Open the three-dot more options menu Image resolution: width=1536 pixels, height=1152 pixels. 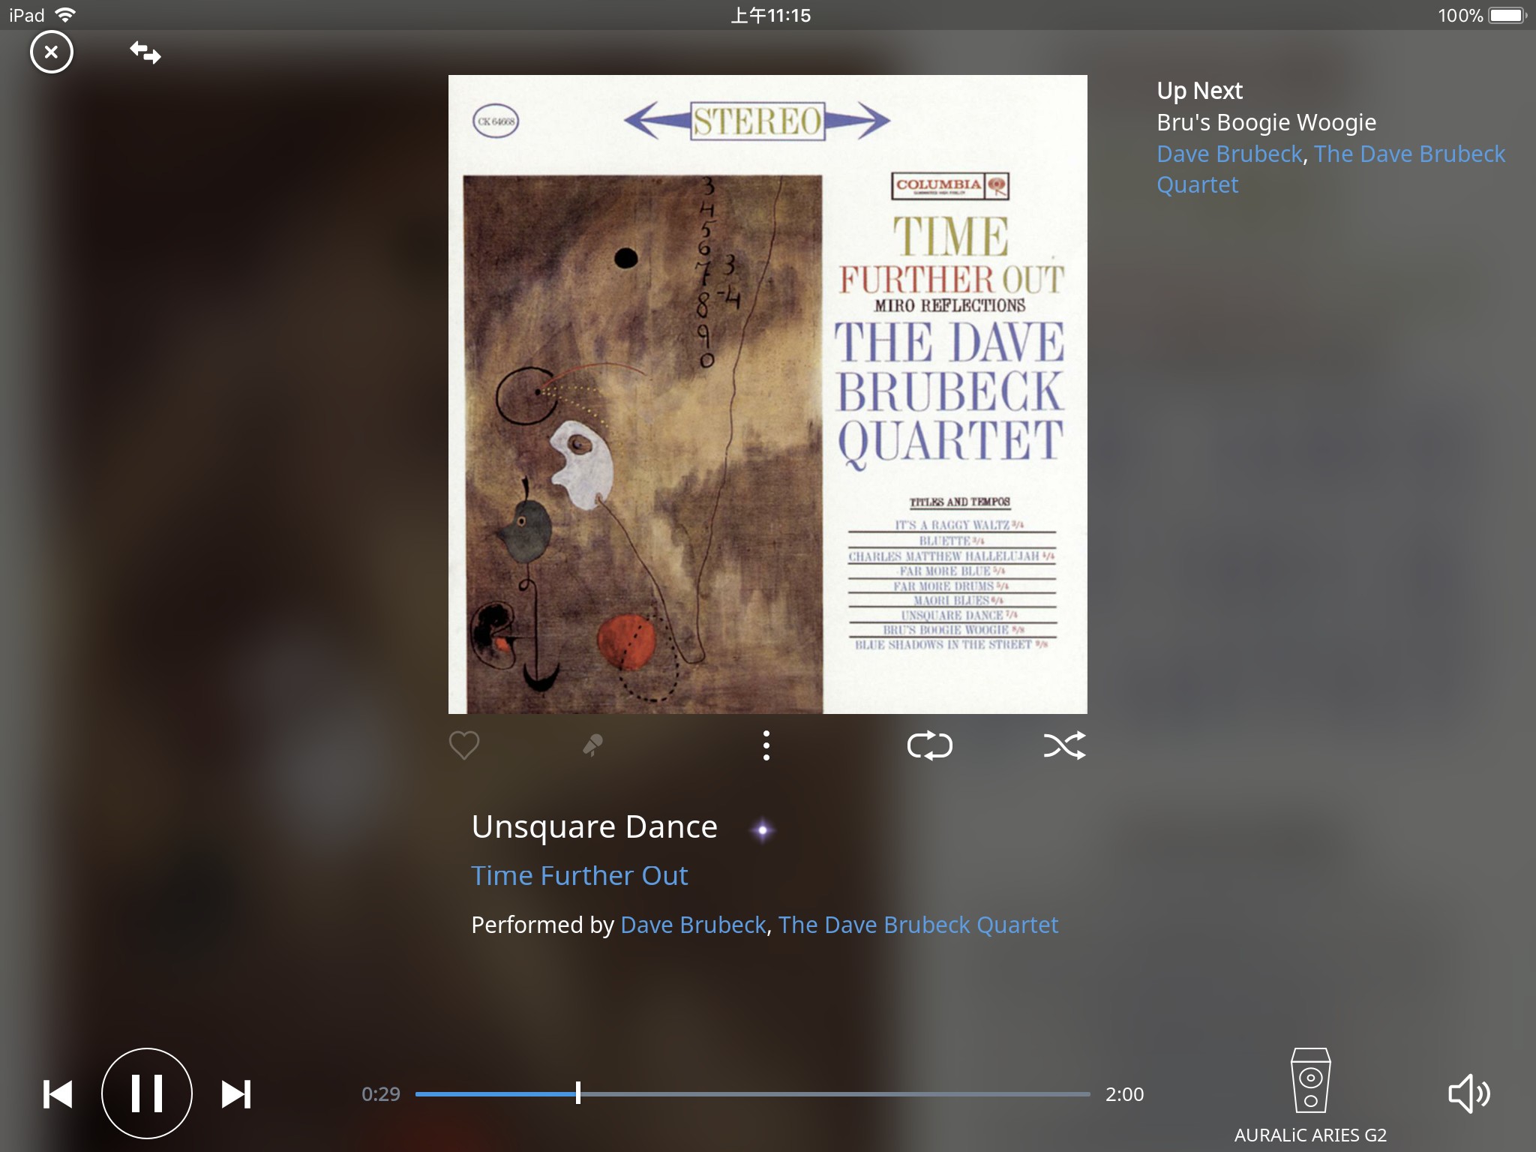766,745
